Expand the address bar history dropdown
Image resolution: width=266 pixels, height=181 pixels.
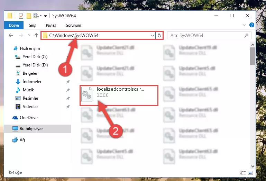[152, 36]
